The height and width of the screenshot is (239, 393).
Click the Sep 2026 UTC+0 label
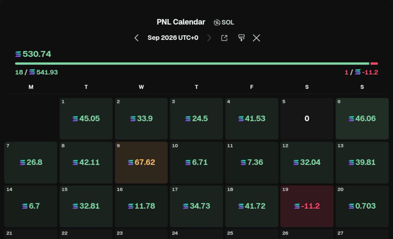(x=173, y=38)
